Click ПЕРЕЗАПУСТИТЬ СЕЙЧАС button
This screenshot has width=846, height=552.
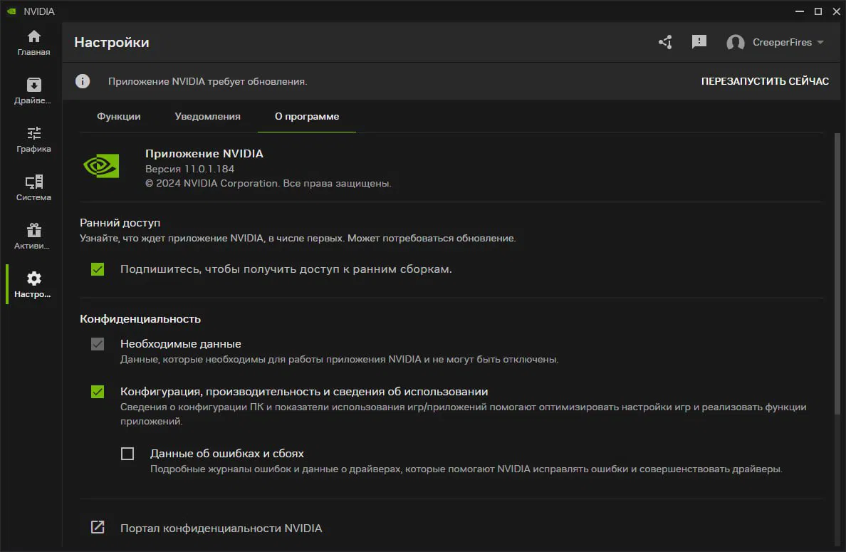click(x=765, y=81)
